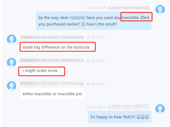Click the 'i might order more' message bubble
Screen dimensions: 170x127
(x=40, y=71)
